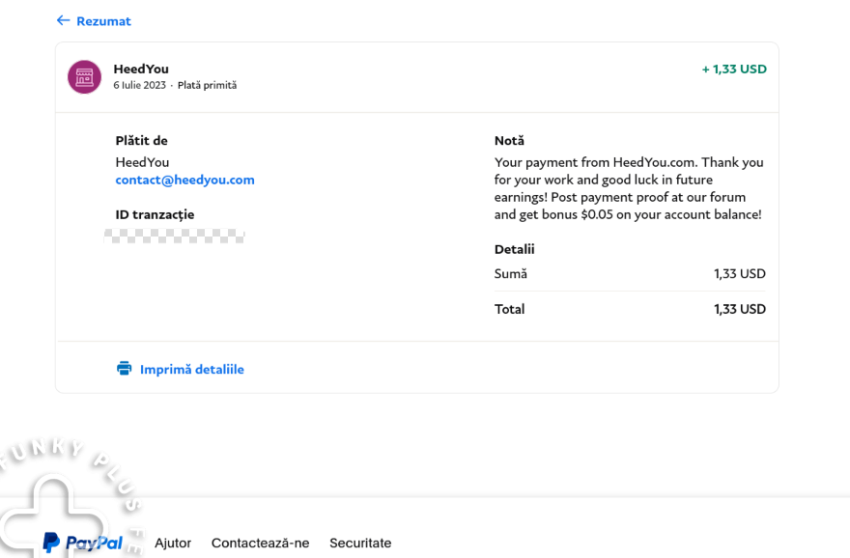Click the 6 Iulie 2023 date text
This screenshot has height=558, width=850.
[x=139, y=85]
